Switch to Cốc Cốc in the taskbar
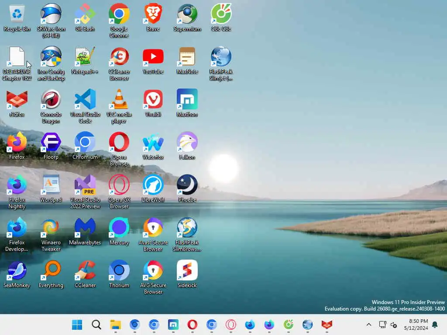Image resolution: width=447 pixels, height=335 pixels. pos(288,325)
